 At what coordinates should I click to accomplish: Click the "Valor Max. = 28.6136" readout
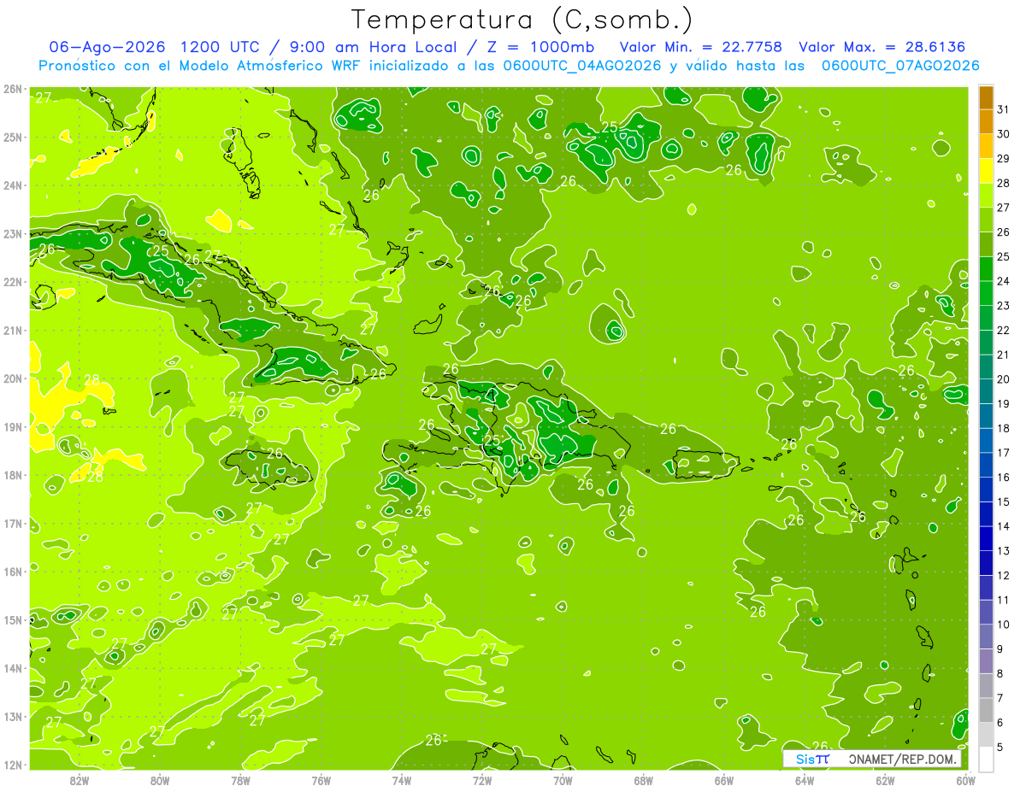pos(882,46)
